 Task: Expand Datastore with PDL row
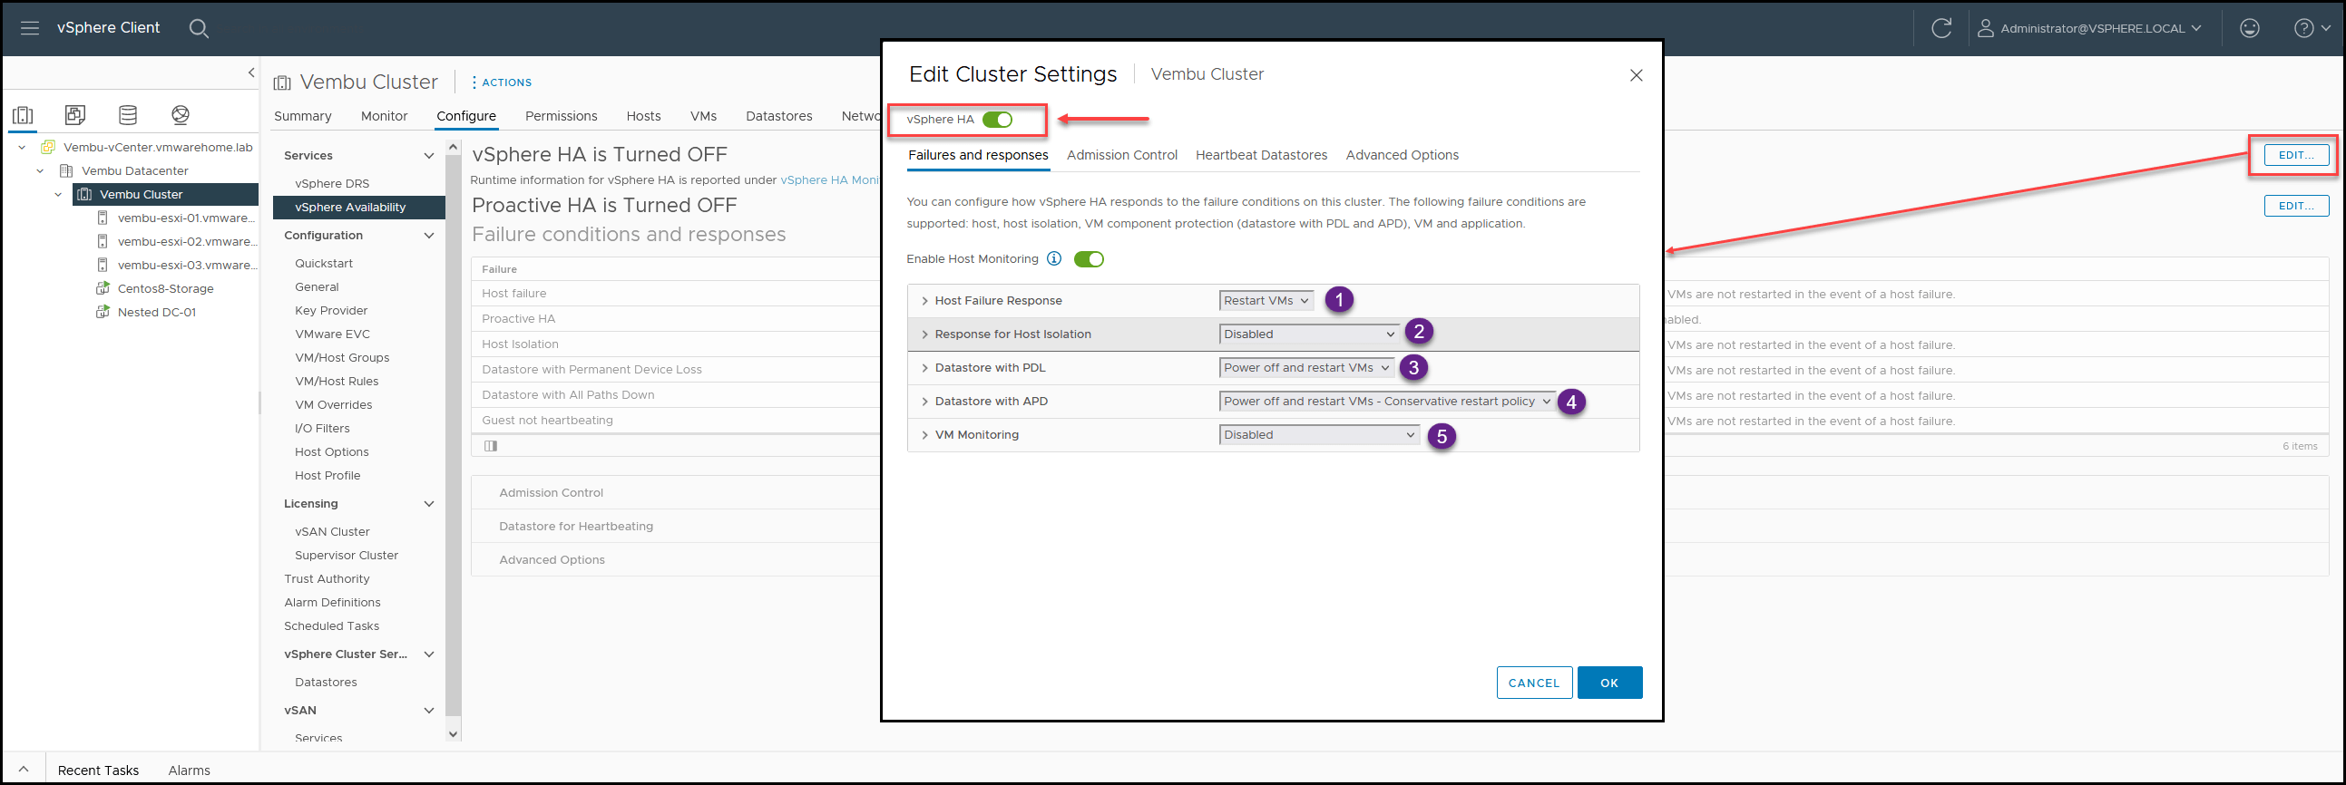(924, 368)
